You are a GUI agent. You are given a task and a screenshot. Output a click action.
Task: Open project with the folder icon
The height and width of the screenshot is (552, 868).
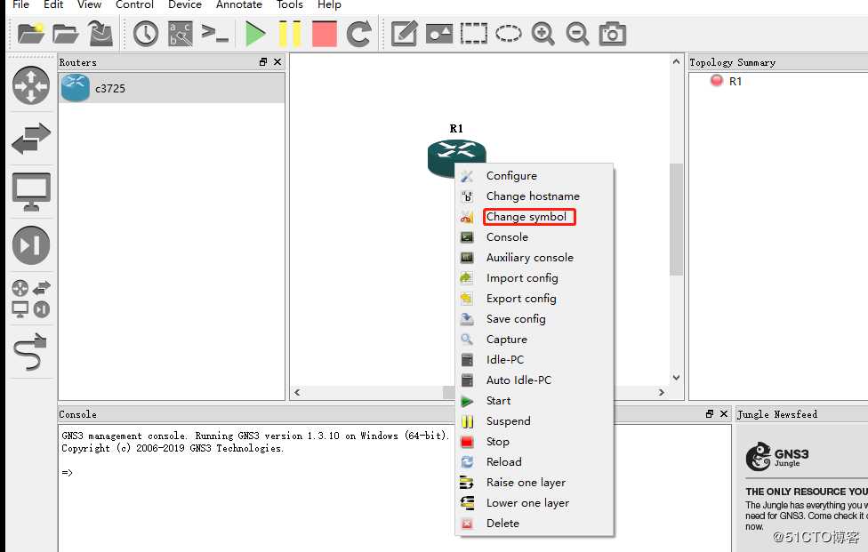(66, 34)
